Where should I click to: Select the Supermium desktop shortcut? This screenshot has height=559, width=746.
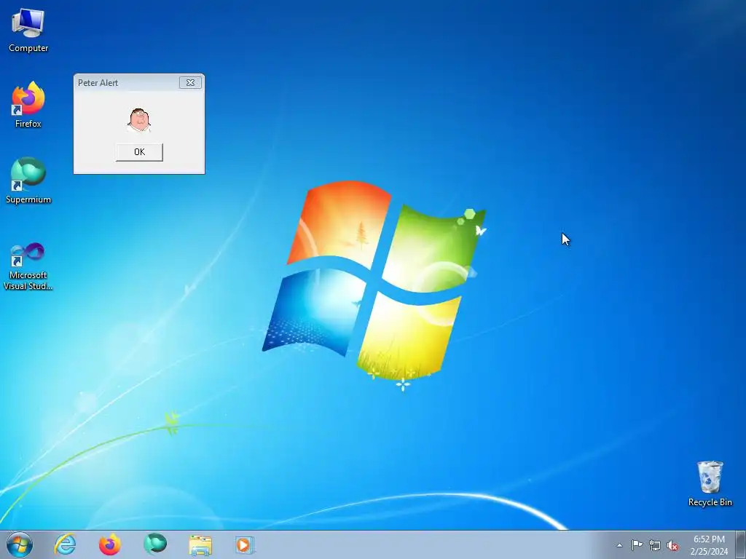(x=28, y=181)
